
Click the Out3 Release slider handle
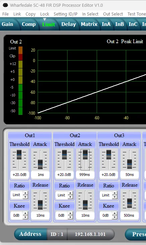(129, 203)
